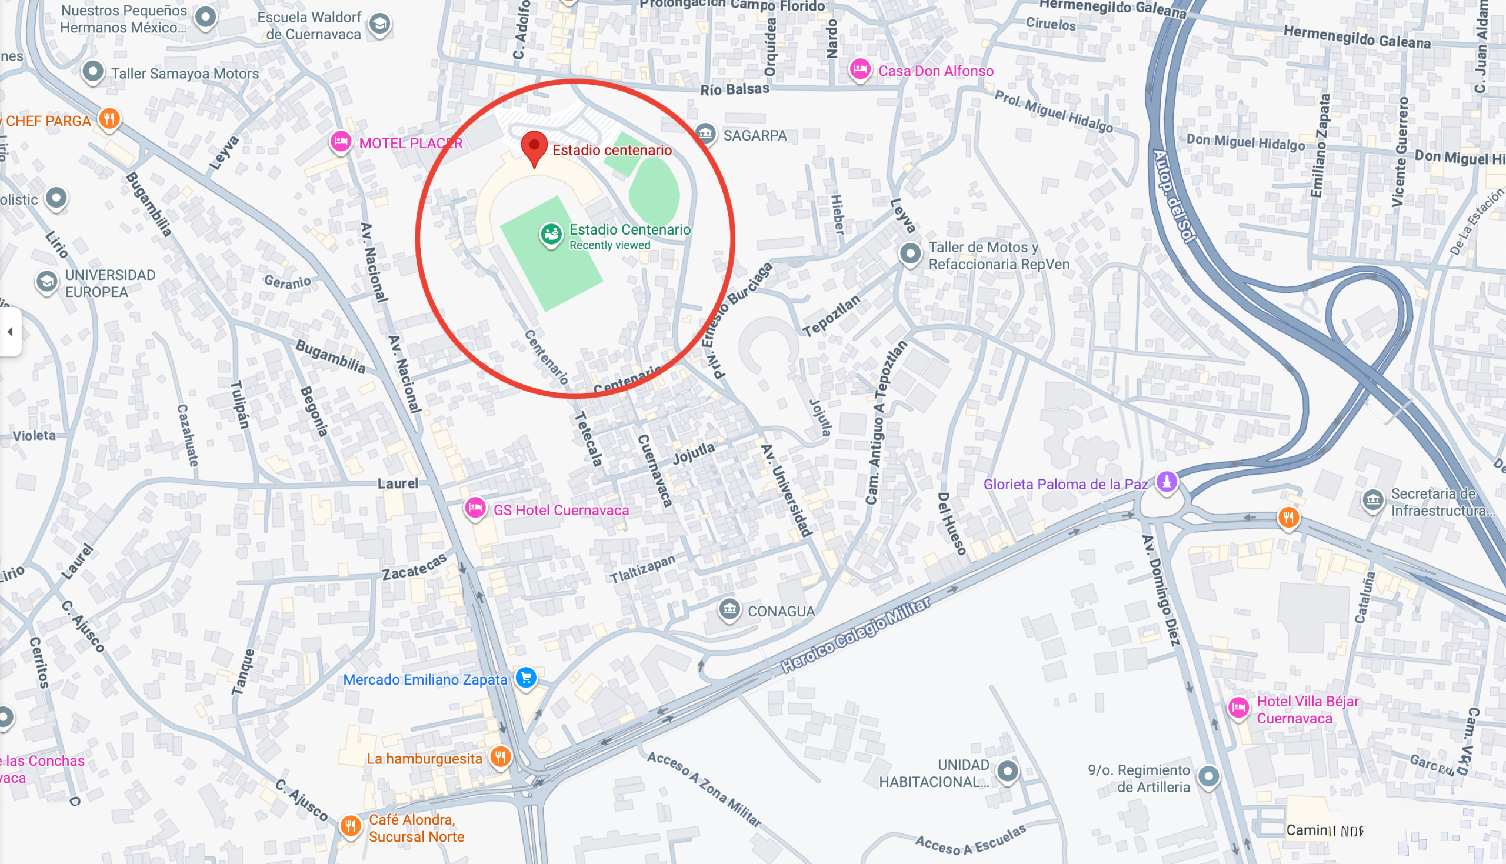Open the Glorieta Paloma de la Paz monument icon
1506x864 pixels.
[1167, 482]
